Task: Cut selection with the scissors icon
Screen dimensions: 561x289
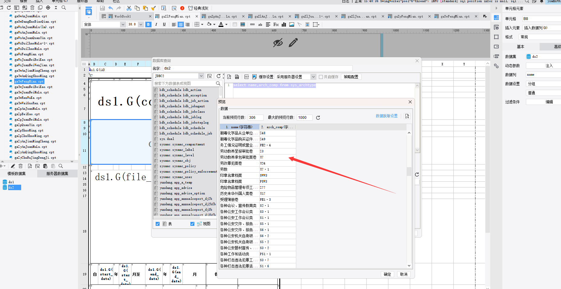Action: (129, 8)
